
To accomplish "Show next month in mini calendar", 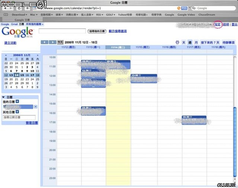I will coord(38,55).
